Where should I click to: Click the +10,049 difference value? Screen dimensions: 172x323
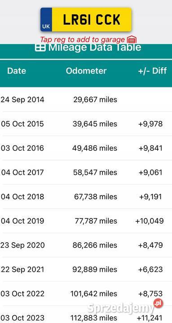pyautogui.click(x=150, y=221)
